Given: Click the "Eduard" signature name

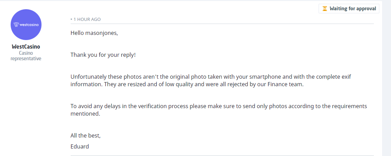Looking at the screenshot, I should coord(80,146).
